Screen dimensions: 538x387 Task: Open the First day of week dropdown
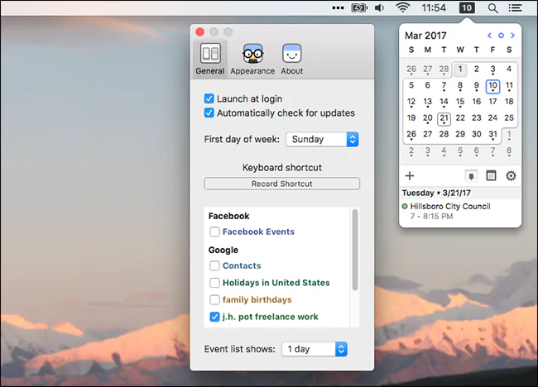tap(322, 139)
